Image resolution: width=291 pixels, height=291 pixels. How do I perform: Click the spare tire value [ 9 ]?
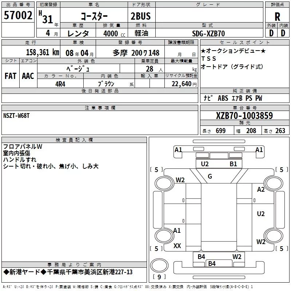coord(159,277)
